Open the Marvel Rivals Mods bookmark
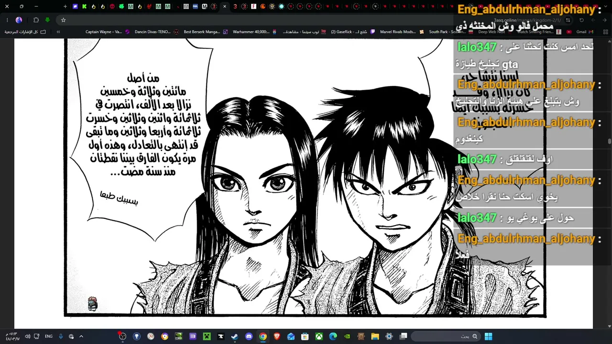Screen dimensions: 612x344 (x=402, y=32)
